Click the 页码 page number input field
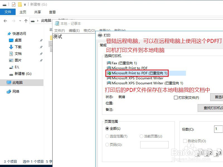Screen dimensions: 223x167 pyautogui.click(x=154, y=145)
